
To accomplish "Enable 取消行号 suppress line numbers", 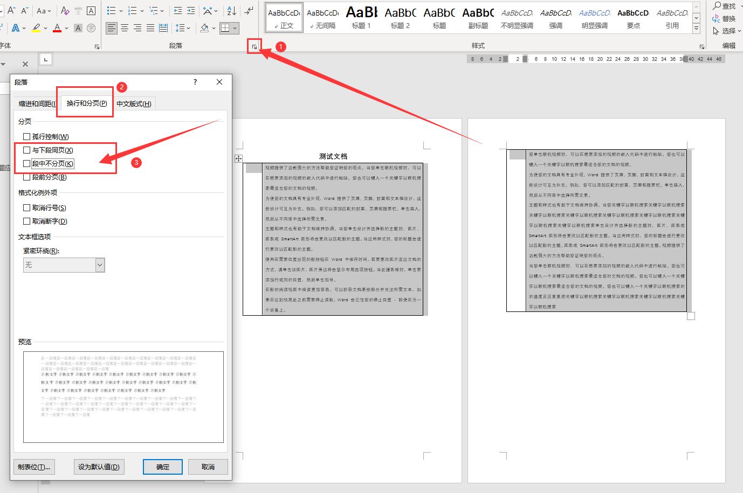I will click(x=44, y=208).
